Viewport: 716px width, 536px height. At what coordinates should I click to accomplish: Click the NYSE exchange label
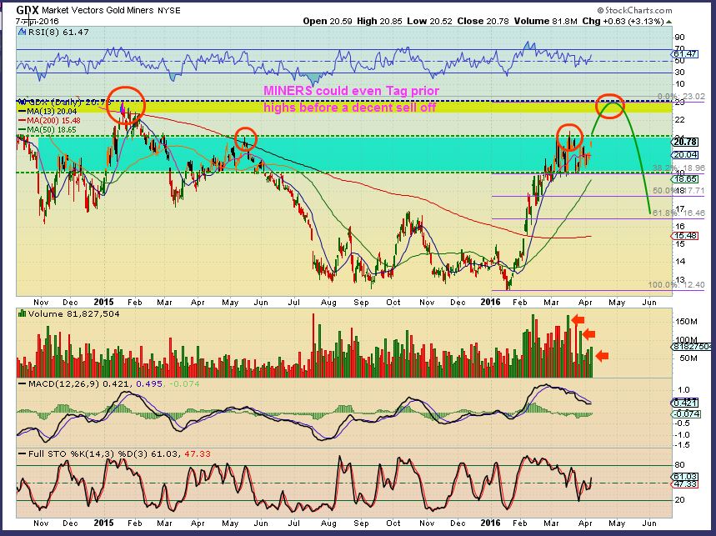(x=168, y=10)
